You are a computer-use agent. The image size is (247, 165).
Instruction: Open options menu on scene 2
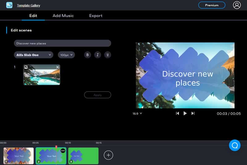point(63,151)
